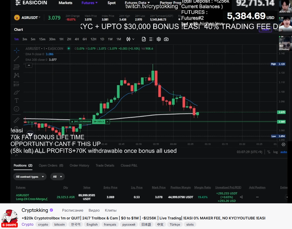Viewport: 292px width, 229px height.
Task: Open the All filter dropdown
Action: 57,177
